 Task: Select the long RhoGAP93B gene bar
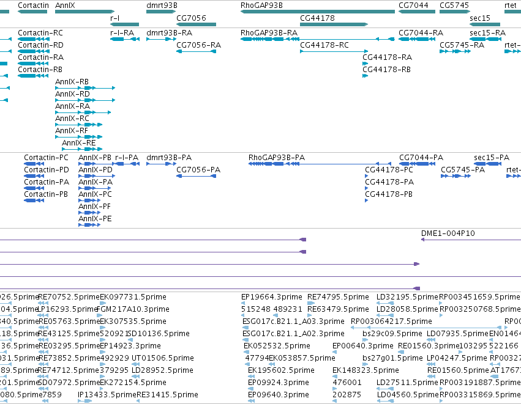click(x=318, y=12)
